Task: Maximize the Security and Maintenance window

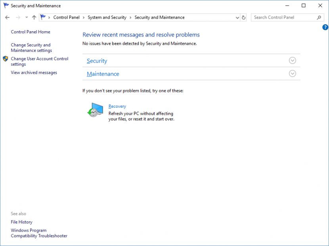Action: (303, 6)
